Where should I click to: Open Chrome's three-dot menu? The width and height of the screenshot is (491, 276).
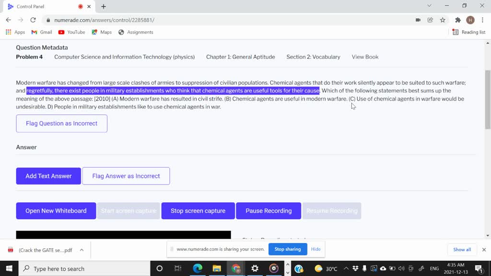[482, 20]
